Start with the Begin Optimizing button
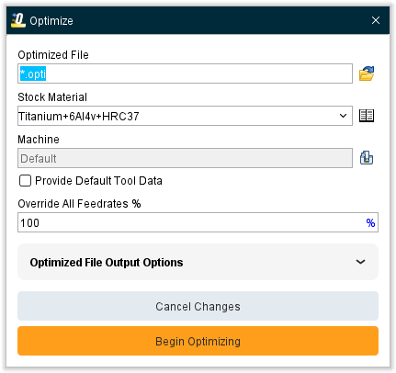Viewport: 396px width, 373px height. coord(198,341)
